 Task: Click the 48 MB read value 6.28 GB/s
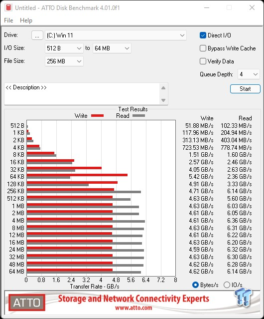coord(240,265)
